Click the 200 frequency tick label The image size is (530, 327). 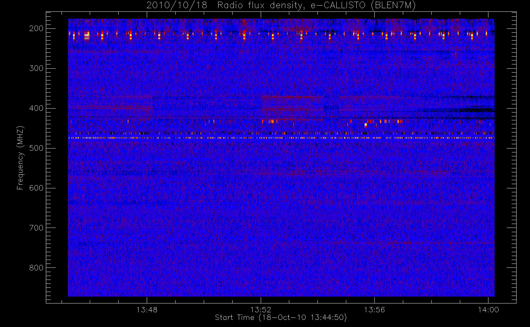tap(36, 28)
